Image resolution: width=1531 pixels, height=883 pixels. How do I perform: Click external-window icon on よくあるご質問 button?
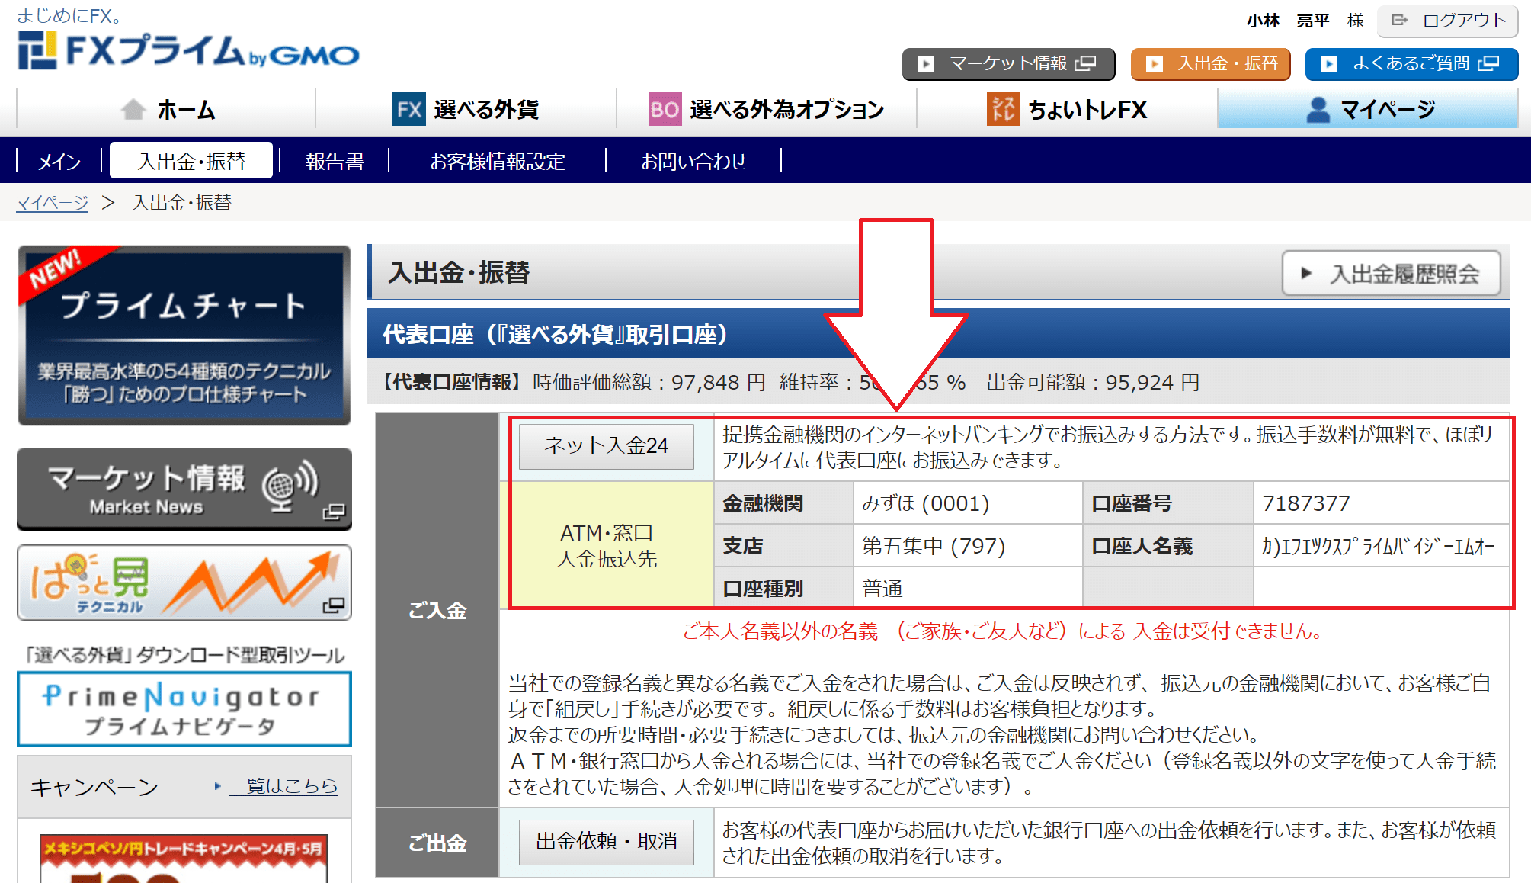click(1488, 63)
